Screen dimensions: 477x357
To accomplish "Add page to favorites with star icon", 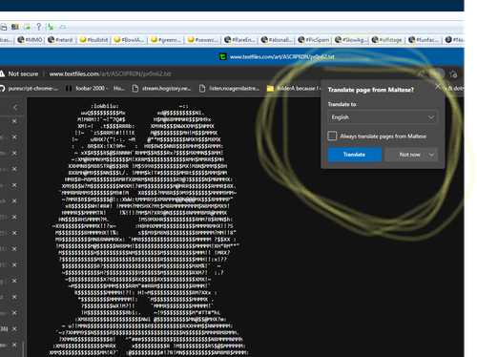I will pos(453,74).
